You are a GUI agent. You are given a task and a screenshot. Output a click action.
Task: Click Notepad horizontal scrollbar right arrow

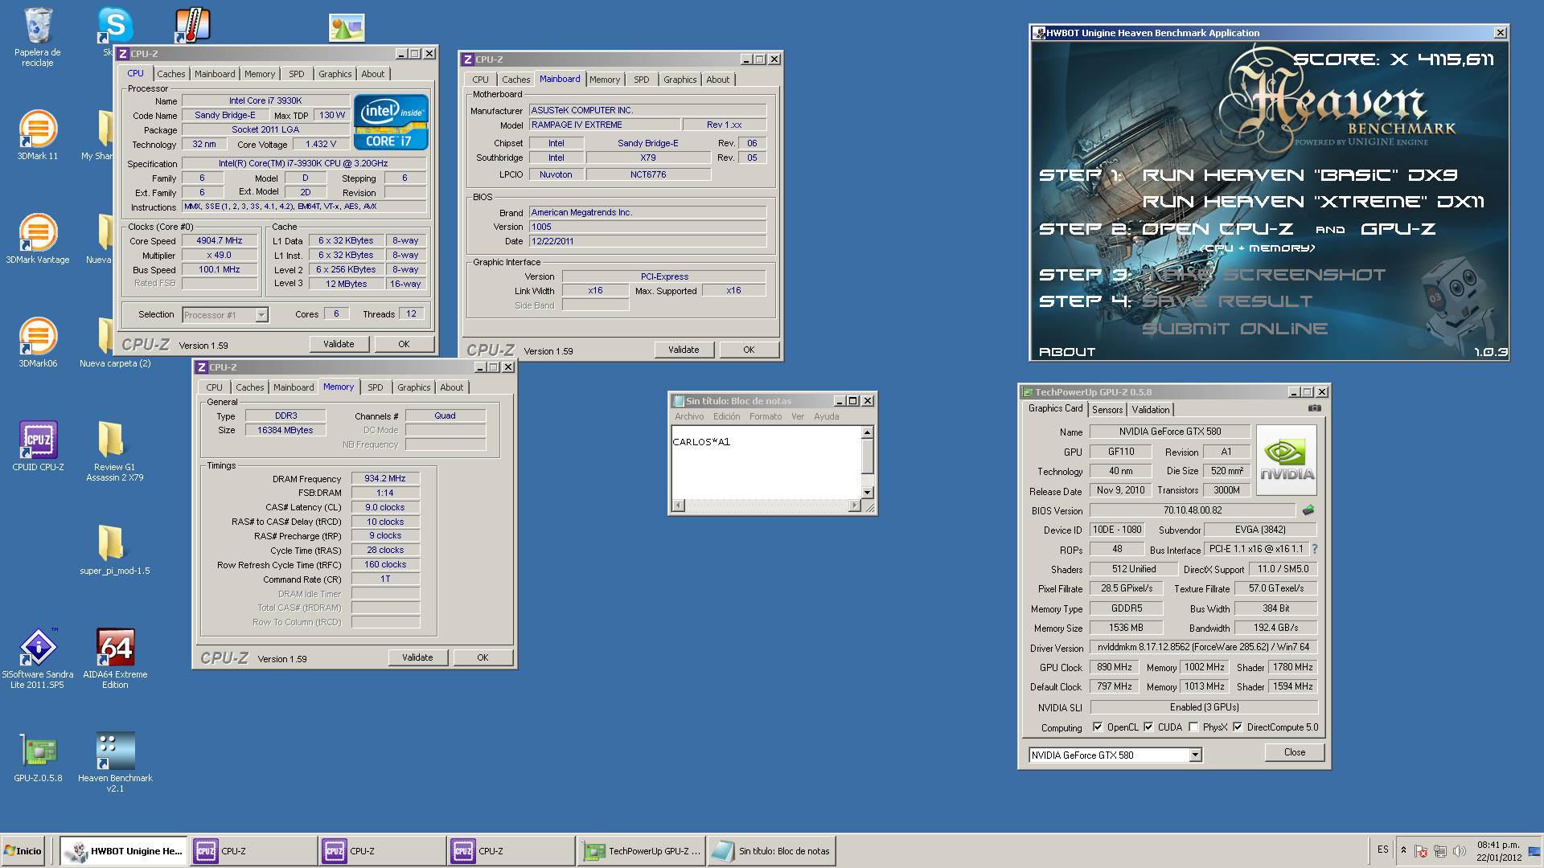point(854,506)
